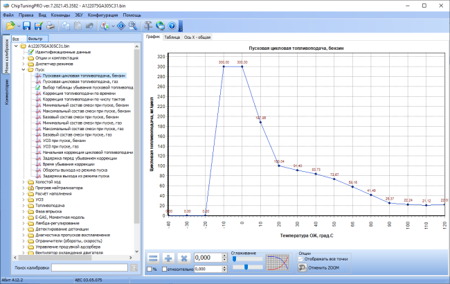
Task: Switch to the Фильтр tab
Action: pos(37,39)
